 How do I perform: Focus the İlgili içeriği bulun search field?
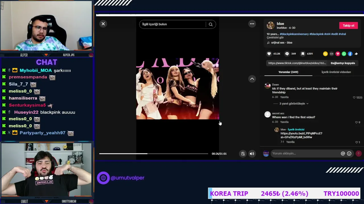[x=172, y=24]
